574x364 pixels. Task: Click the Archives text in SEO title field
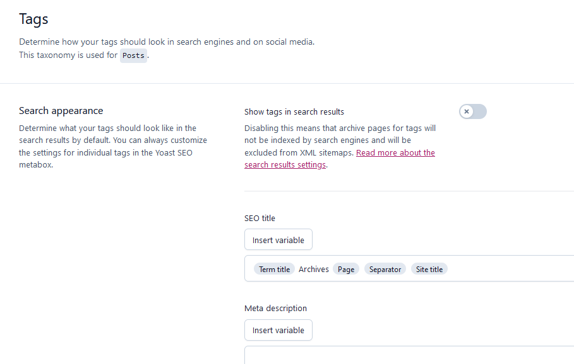[314, 269]
